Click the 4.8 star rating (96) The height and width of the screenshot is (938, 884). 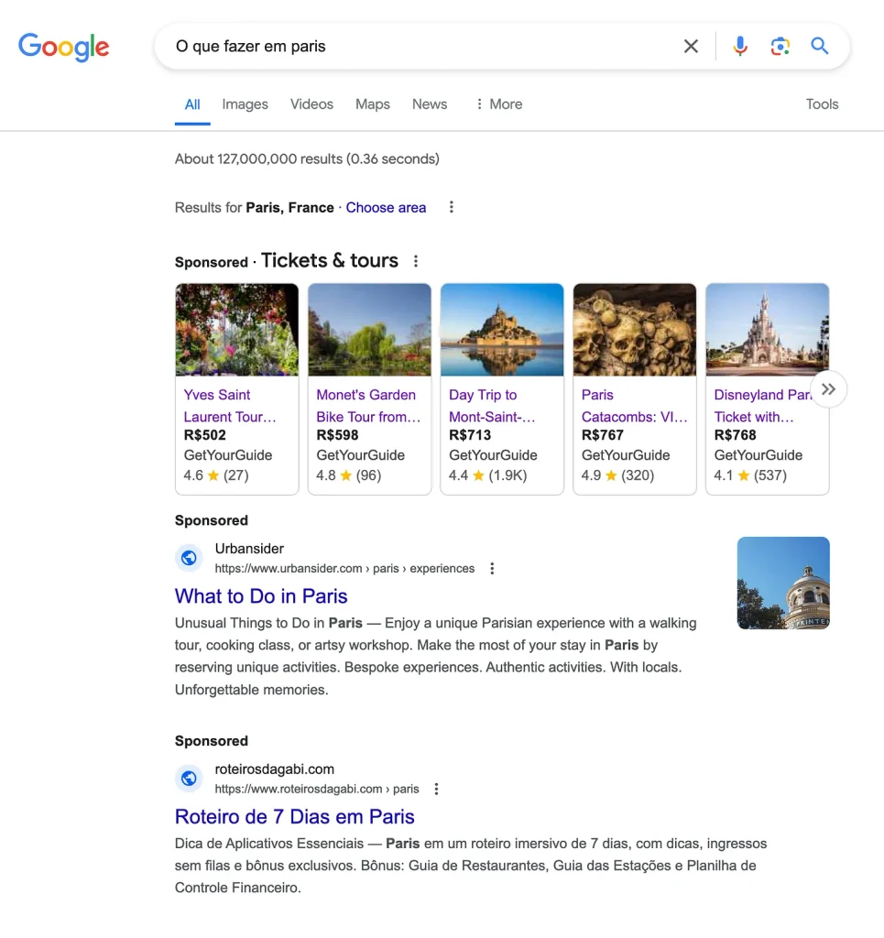coord(349,475)
